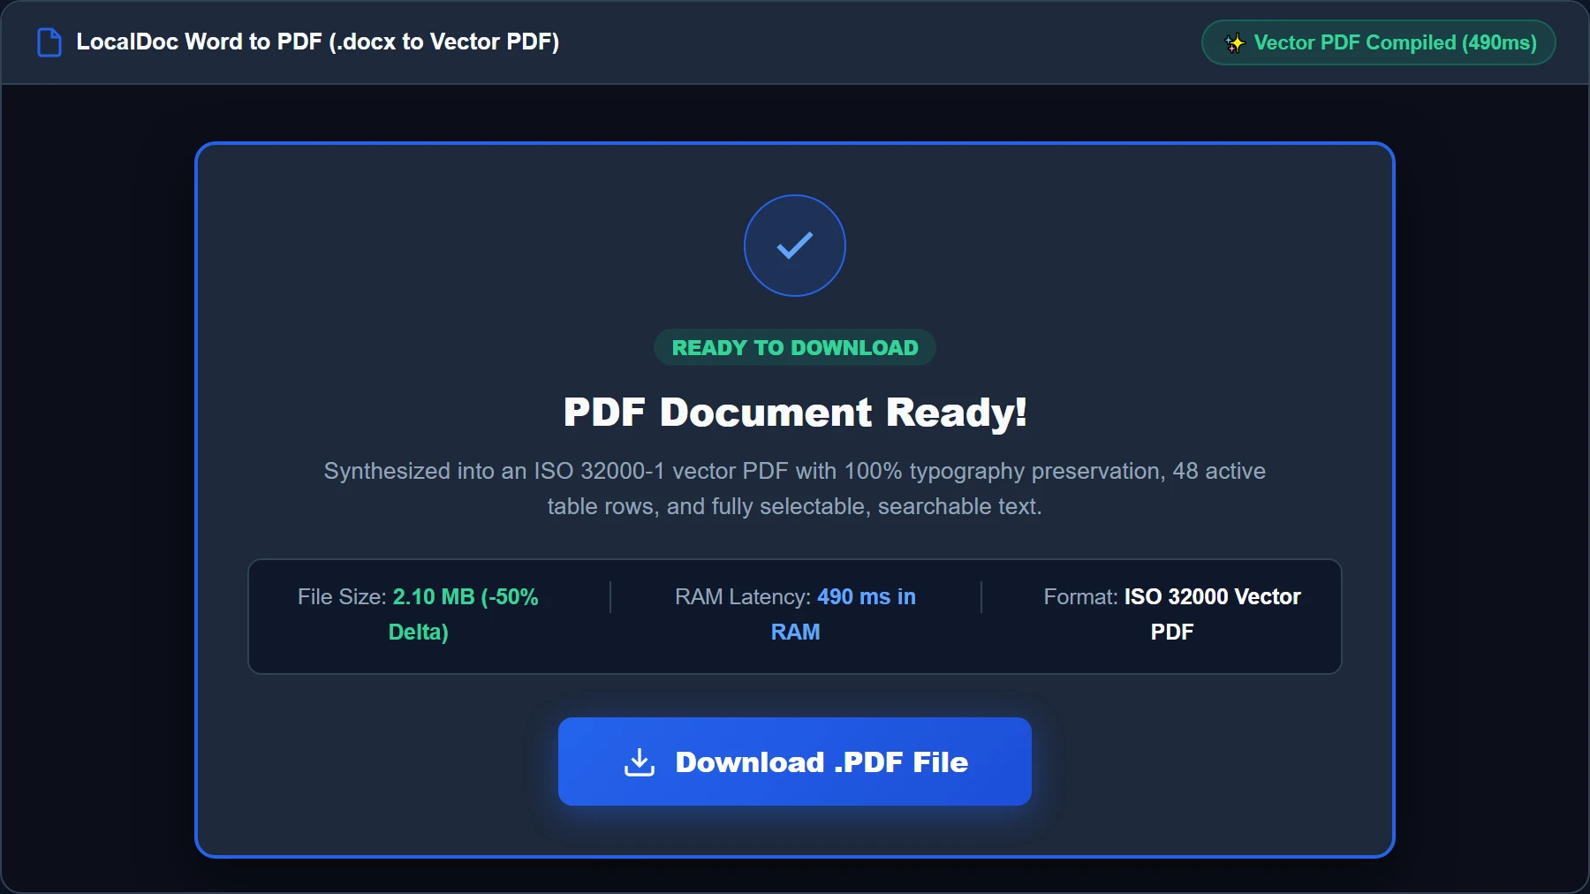Click the READY TO DOWNLOAD label
Screen dimensions: 1590x894
point(795,347)
